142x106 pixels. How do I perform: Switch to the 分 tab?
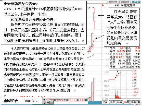pos(118,102)
